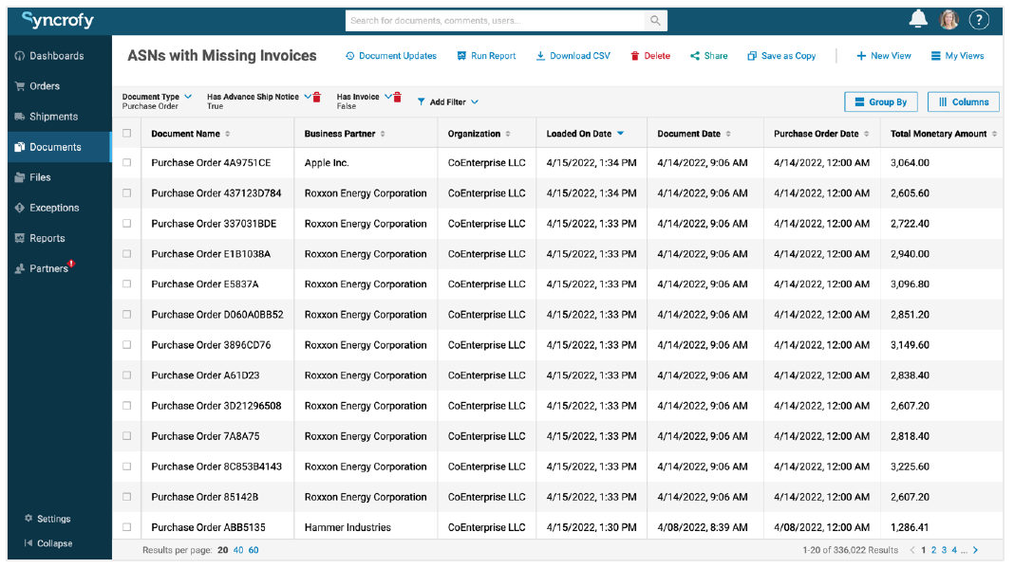Click the Syncrofy logo
The height and width of the screenshot is (568, 1033).
pos(58,20)
